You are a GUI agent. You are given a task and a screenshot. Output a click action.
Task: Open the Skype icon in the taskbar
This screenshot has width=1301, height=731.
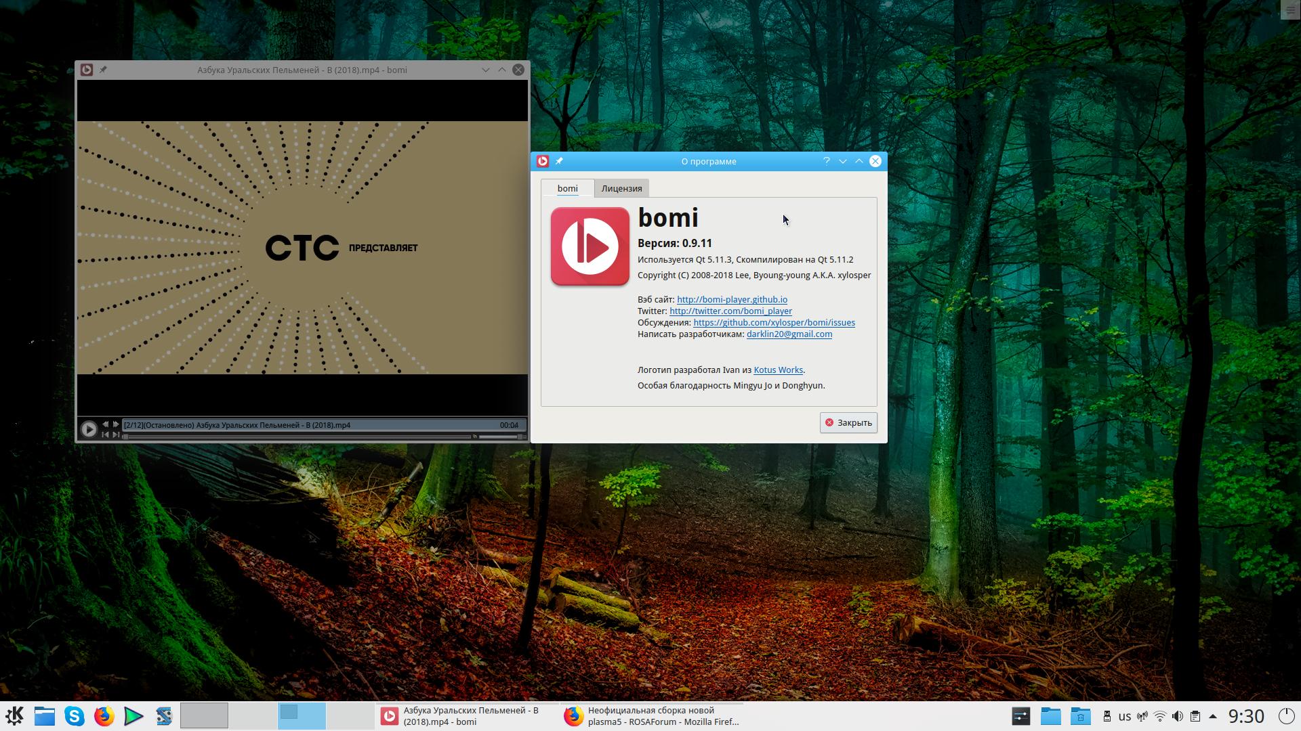point(75,716)
